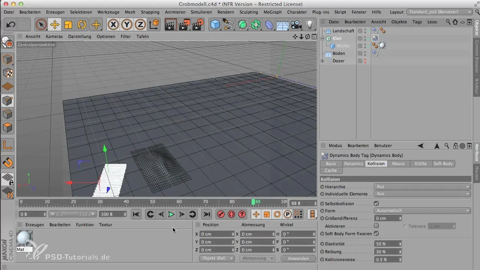The height and width of the screenshot is (270, 480).
Task: Jump to the animation end
Action: coord(206,214)
